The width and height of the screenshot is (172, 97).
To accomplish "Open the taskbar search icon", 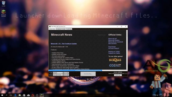I will coord(6,95).
